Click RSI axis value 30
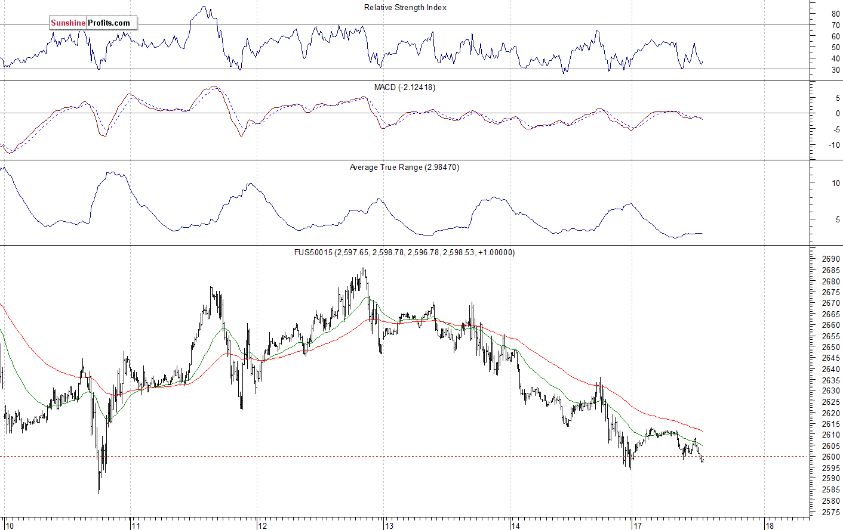This screenshot has height=530, width=843. pyautogui.click(x=835, y=70)
